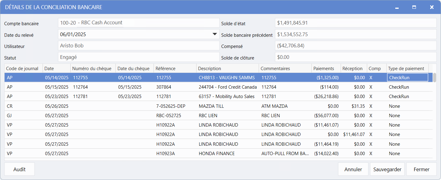This screenshot has height=180, width=441.
Task: Open CheckRun payment type cell in first row
Action: [x=407, y=78]
